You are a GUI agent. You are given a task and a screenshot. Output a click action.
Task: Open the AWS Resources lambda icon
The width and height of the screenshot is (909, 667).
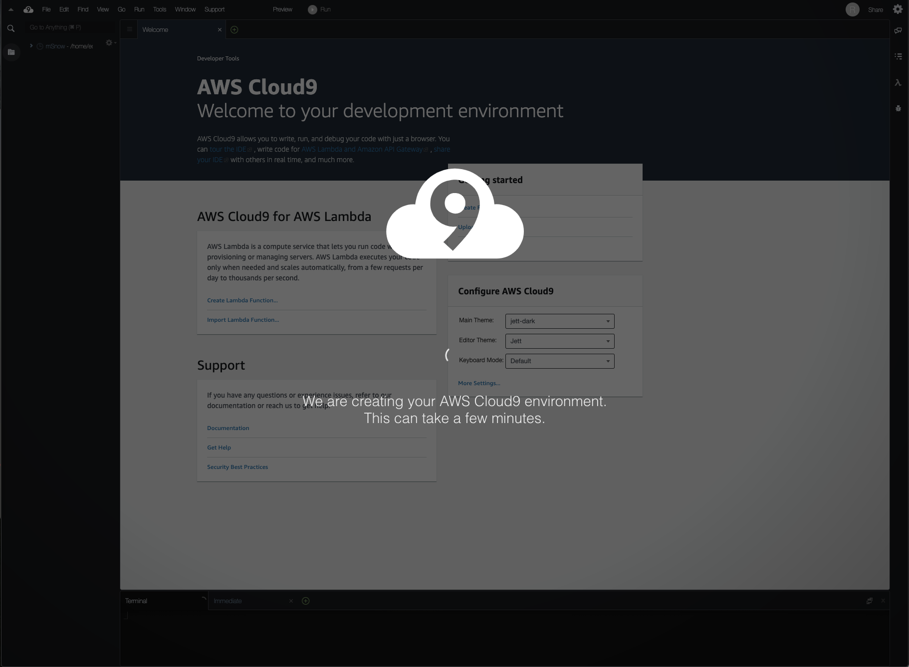(898, 82)
